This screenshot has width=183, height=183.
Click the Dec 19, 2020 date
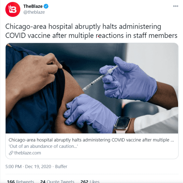(x=38, y=166)
